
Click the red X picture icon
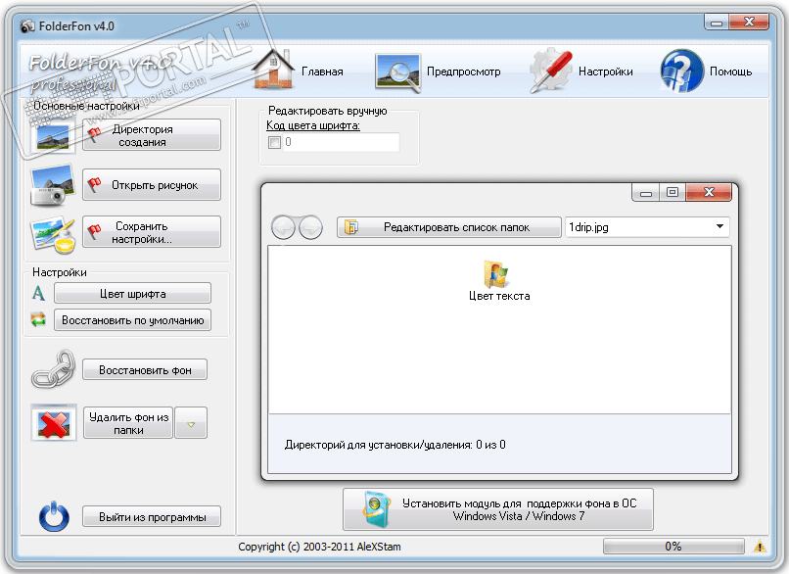(x=53, y=423)
